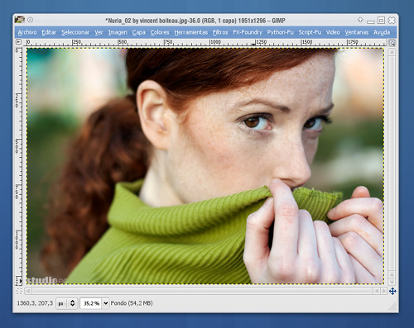Screen dimensions: 414x328
Task: Open the Editar menu
Action: coord(49,32)
